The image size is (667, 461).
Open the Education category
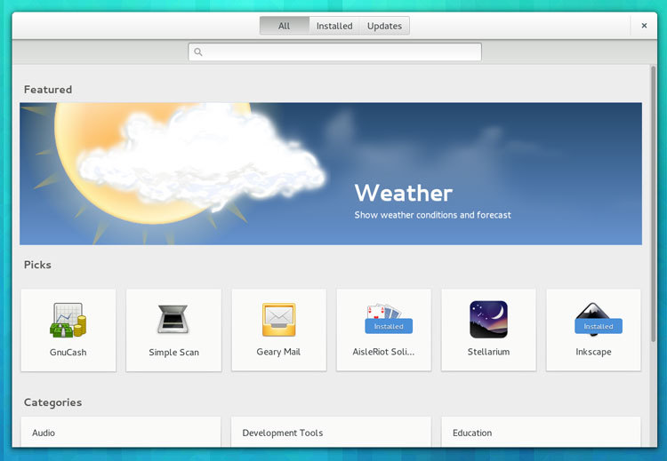[x=541, y=433]
